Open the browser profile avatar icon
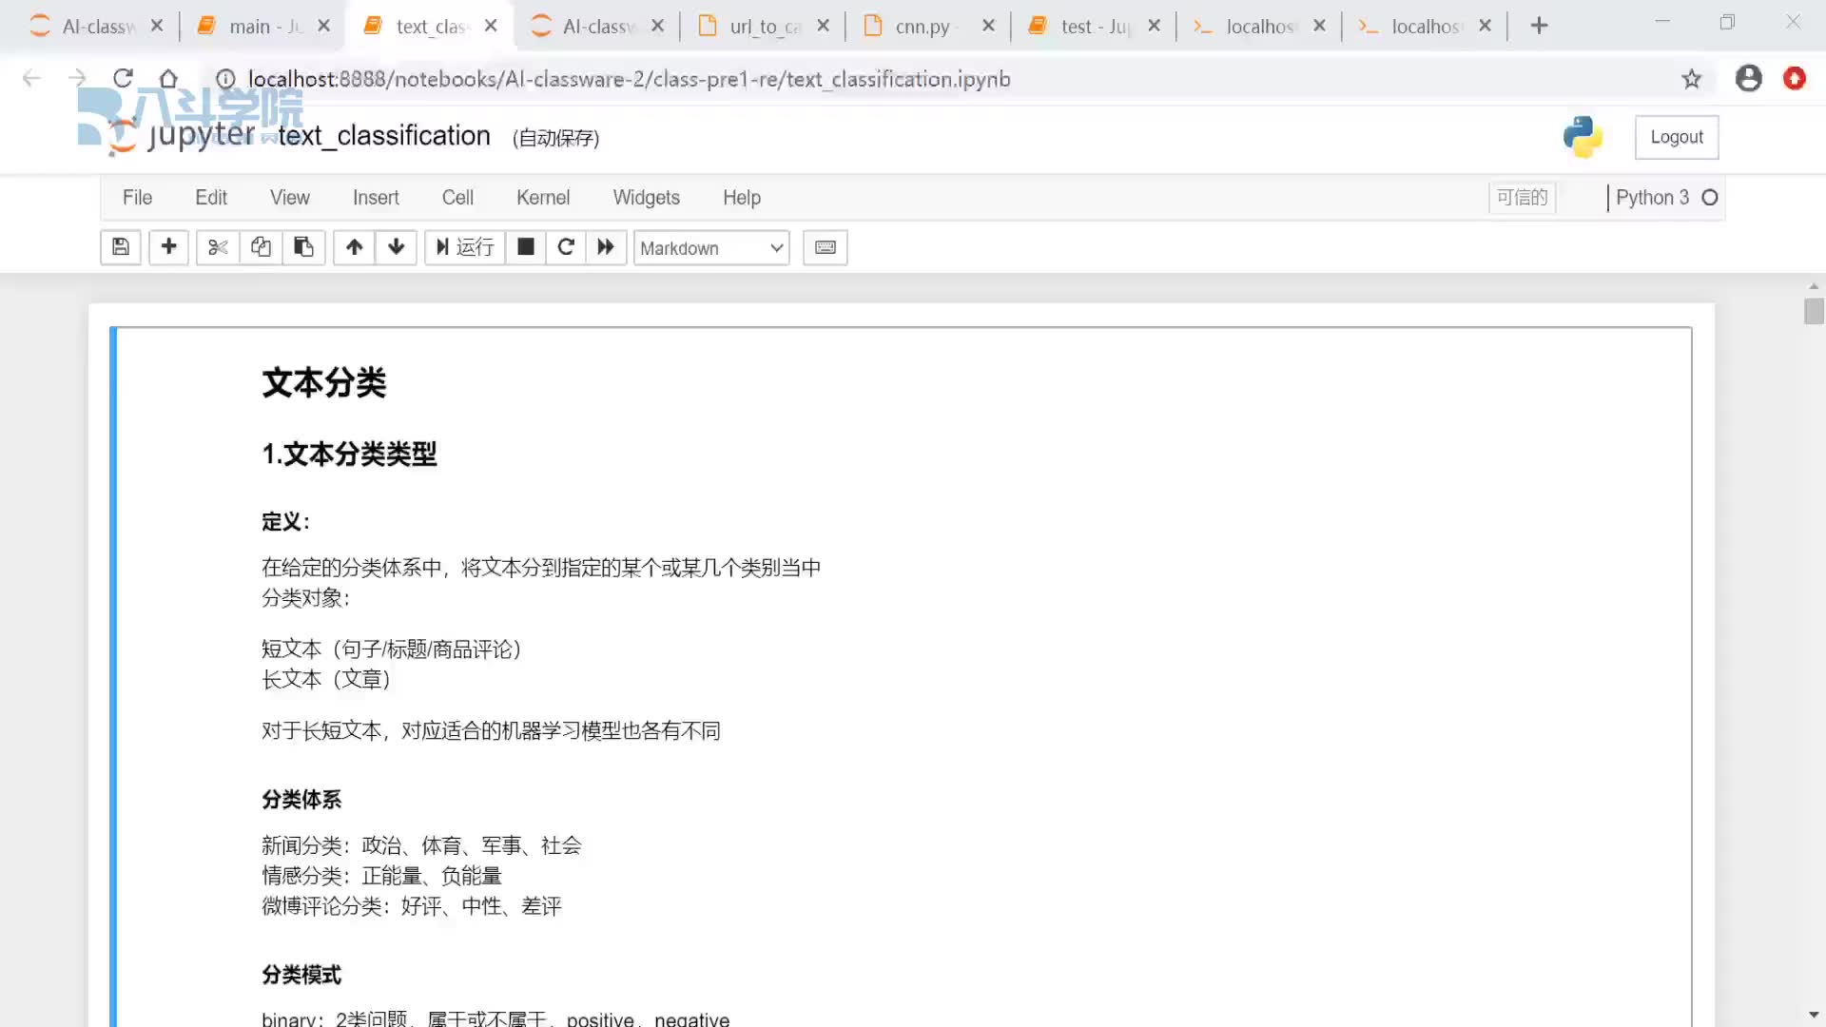 1749,79
